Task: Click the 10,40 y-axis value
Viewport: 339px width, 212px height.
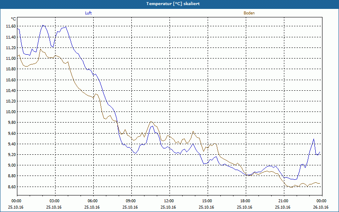Action: (x=11, y=91)
